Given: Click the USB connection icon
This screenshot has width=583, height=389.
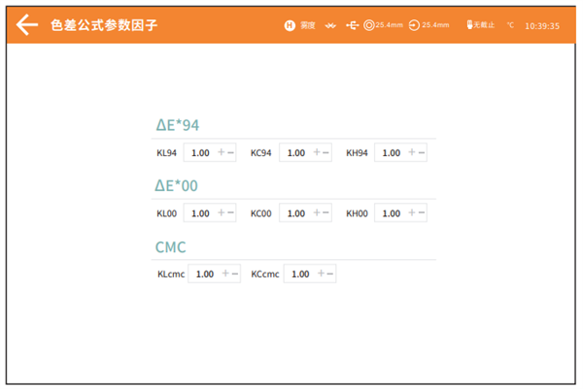Looking at the screenshot, I should [352, 25].
